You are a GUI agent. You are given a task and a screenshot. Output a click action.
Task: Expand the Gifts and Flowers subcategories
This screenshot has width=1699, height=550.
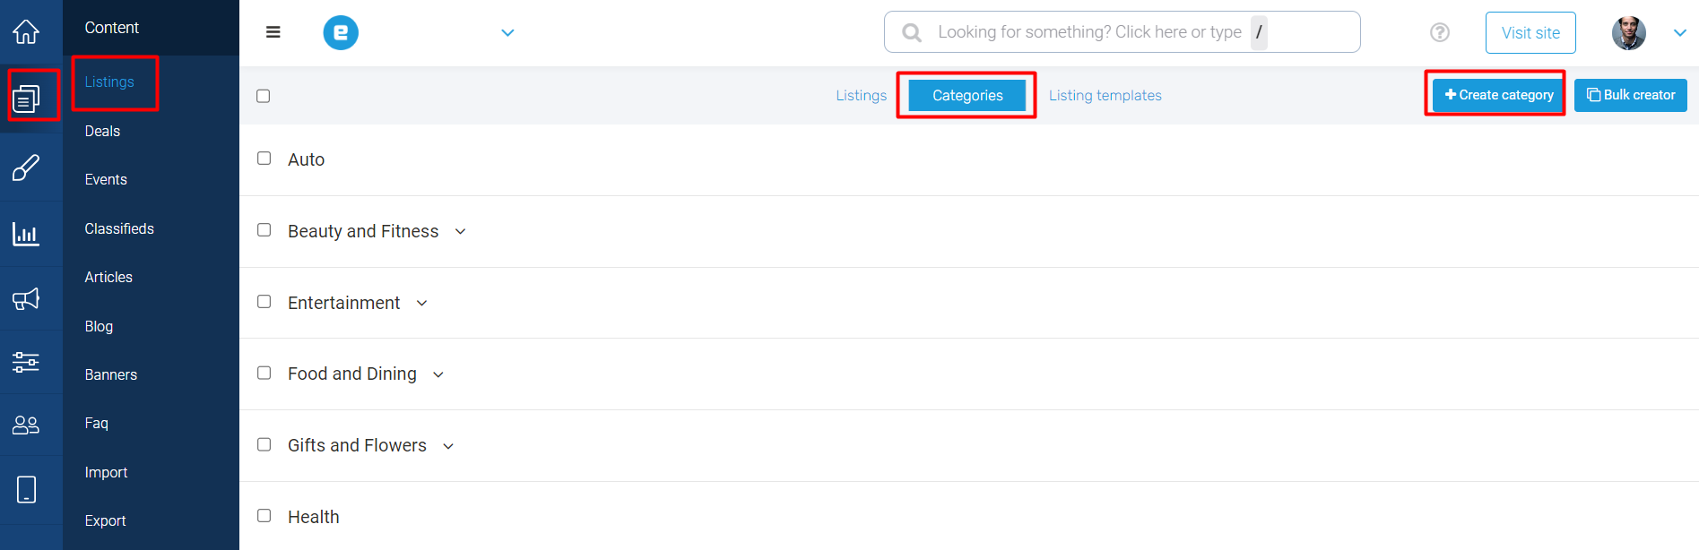click(x=449, y=446)
